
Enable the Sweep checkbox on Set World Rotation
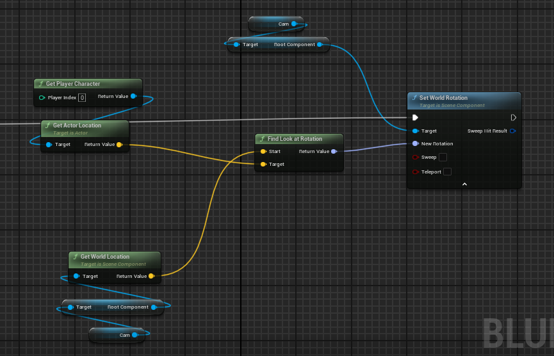click(443, 157)
